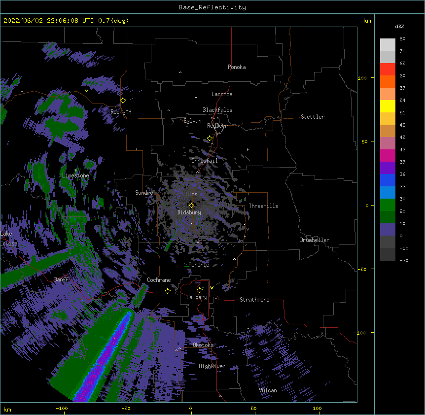Viewport: 425px width, 415px height.
Task: Select the brown-orange swatch between 48 and 45
Action: pos(388,131)
